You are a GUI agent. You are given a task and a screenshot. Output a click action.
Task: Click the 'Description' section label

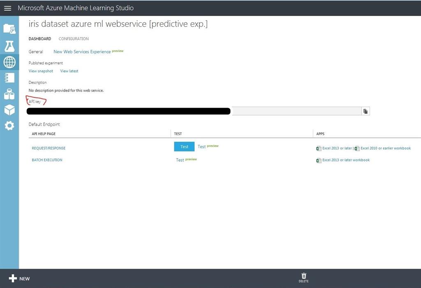[x=37, y=83]
